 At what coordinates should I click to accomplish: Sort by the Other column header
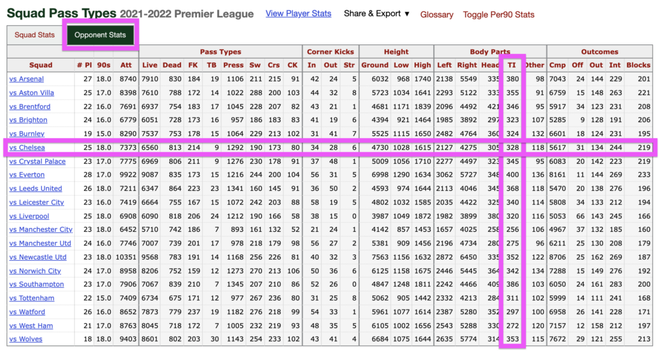(534, 65)
